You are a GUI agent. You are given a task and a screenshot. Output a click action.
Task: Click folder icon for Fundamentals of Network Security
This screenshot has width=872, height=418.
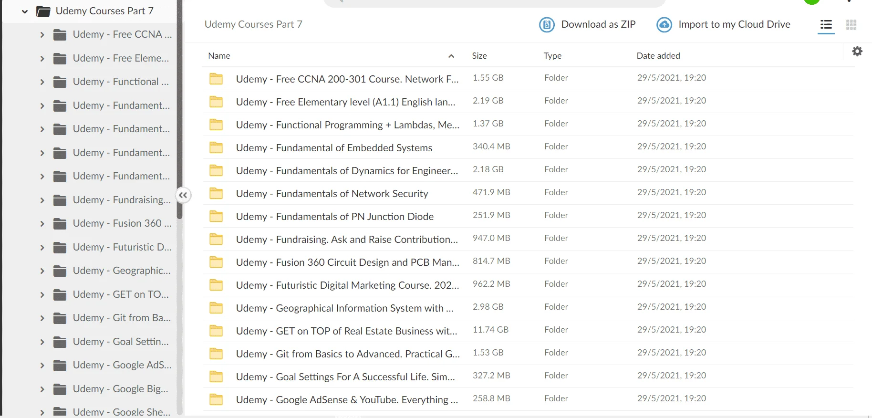216,193
